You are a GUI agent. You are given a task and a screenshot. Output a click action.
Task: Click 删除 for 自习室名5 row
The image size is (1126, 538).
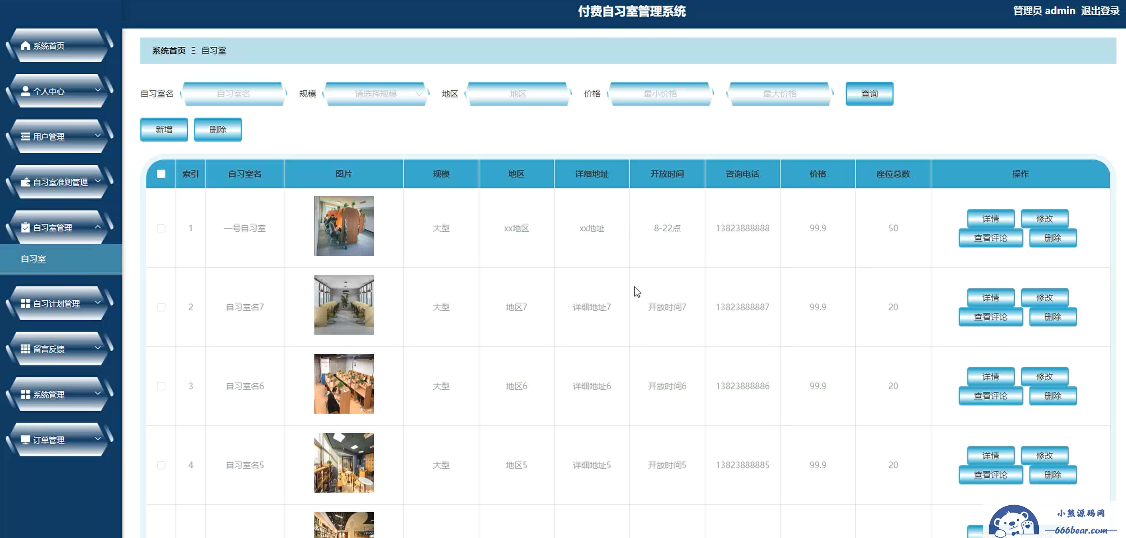pyautogui.click(x=1053, y=475)
